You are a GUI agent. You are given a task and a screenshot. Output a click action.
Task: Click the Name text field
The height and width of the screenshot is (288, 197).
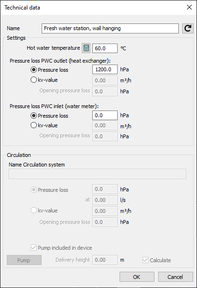tap(110, 29)
